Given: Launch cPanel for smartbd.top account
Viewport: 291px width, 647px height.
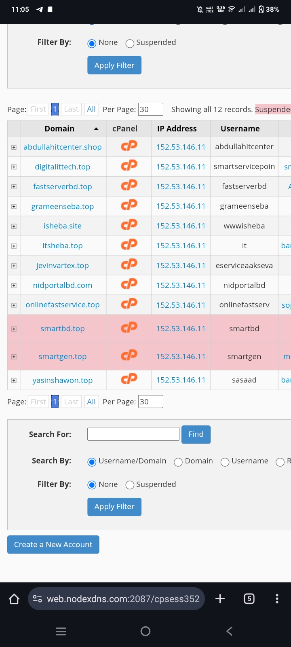Looking at the screenshot, I should coord(129,328).
